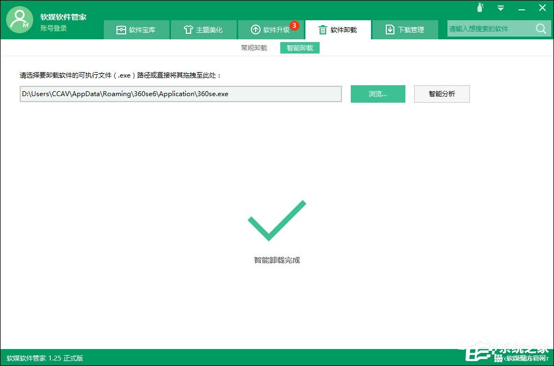Click the 智能分析 button
This screenshot has height=366, width=554.
coord(441,94)
